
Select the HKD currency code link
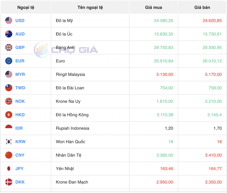(x=20, y=115)
